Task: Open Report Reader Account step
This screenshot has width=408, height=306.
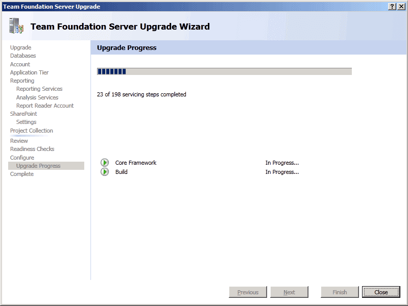Action: point(45,106)
